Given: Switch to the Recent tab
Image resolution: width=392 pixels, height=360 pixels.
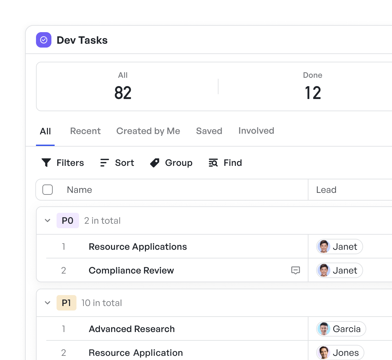Looking at the screenshot, I should coord(85,131).
